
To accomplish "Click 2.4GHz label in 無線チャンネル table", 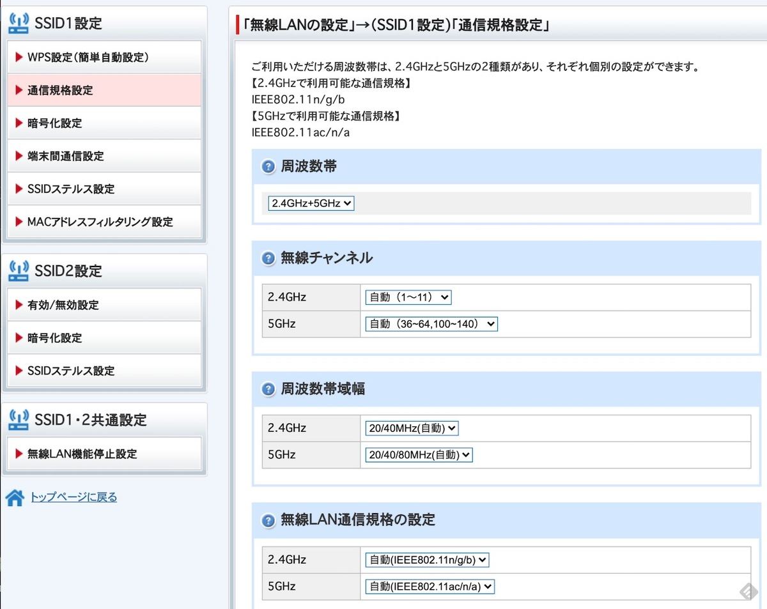I will 287,297.
